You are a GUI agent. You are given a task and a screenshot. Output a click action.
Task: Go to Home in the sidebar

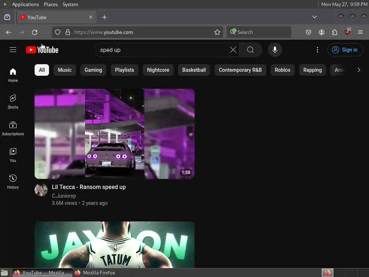pyautogui.click(x=13, y=75)
